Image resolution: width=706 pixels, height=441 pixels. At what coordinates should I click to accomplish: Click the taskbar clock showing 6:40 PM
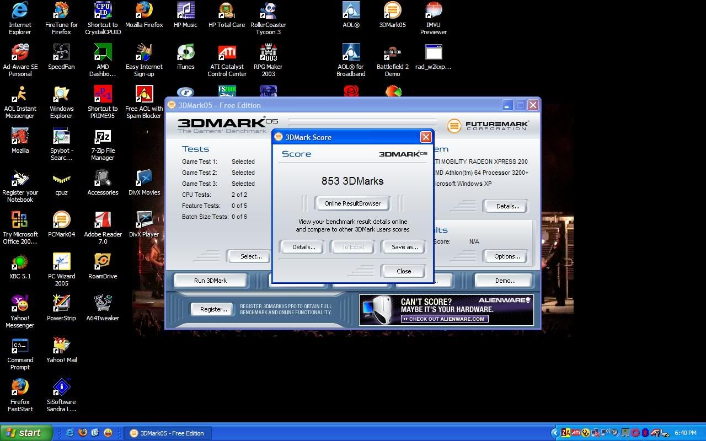(x=685, y=433)
